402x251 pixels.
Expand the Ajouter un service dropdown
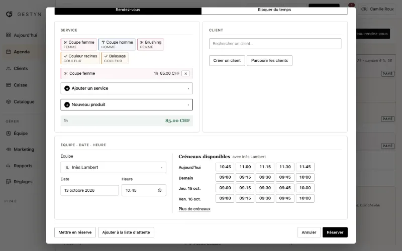click(x=127, y=88)
